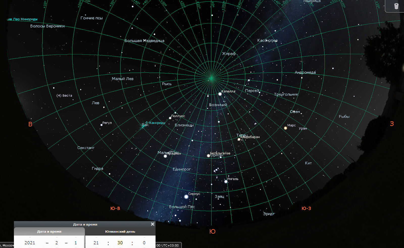Select the star label Поллукс
Viewport: 404px width, 248px height.
[178, 116]
